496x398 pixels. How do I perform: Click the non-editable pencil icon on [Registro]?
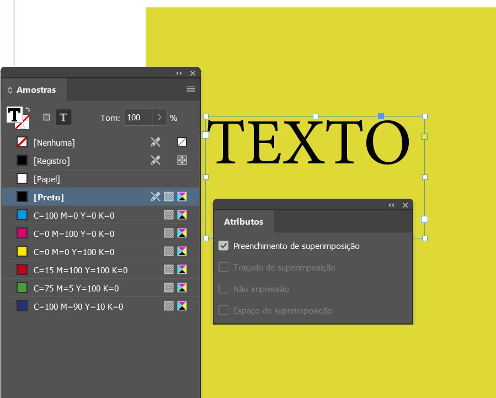click(x=156, y=160)
